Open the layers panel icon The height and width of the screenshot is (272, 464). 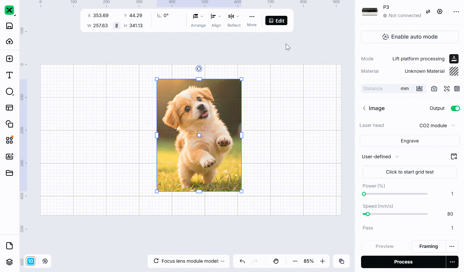9,262
